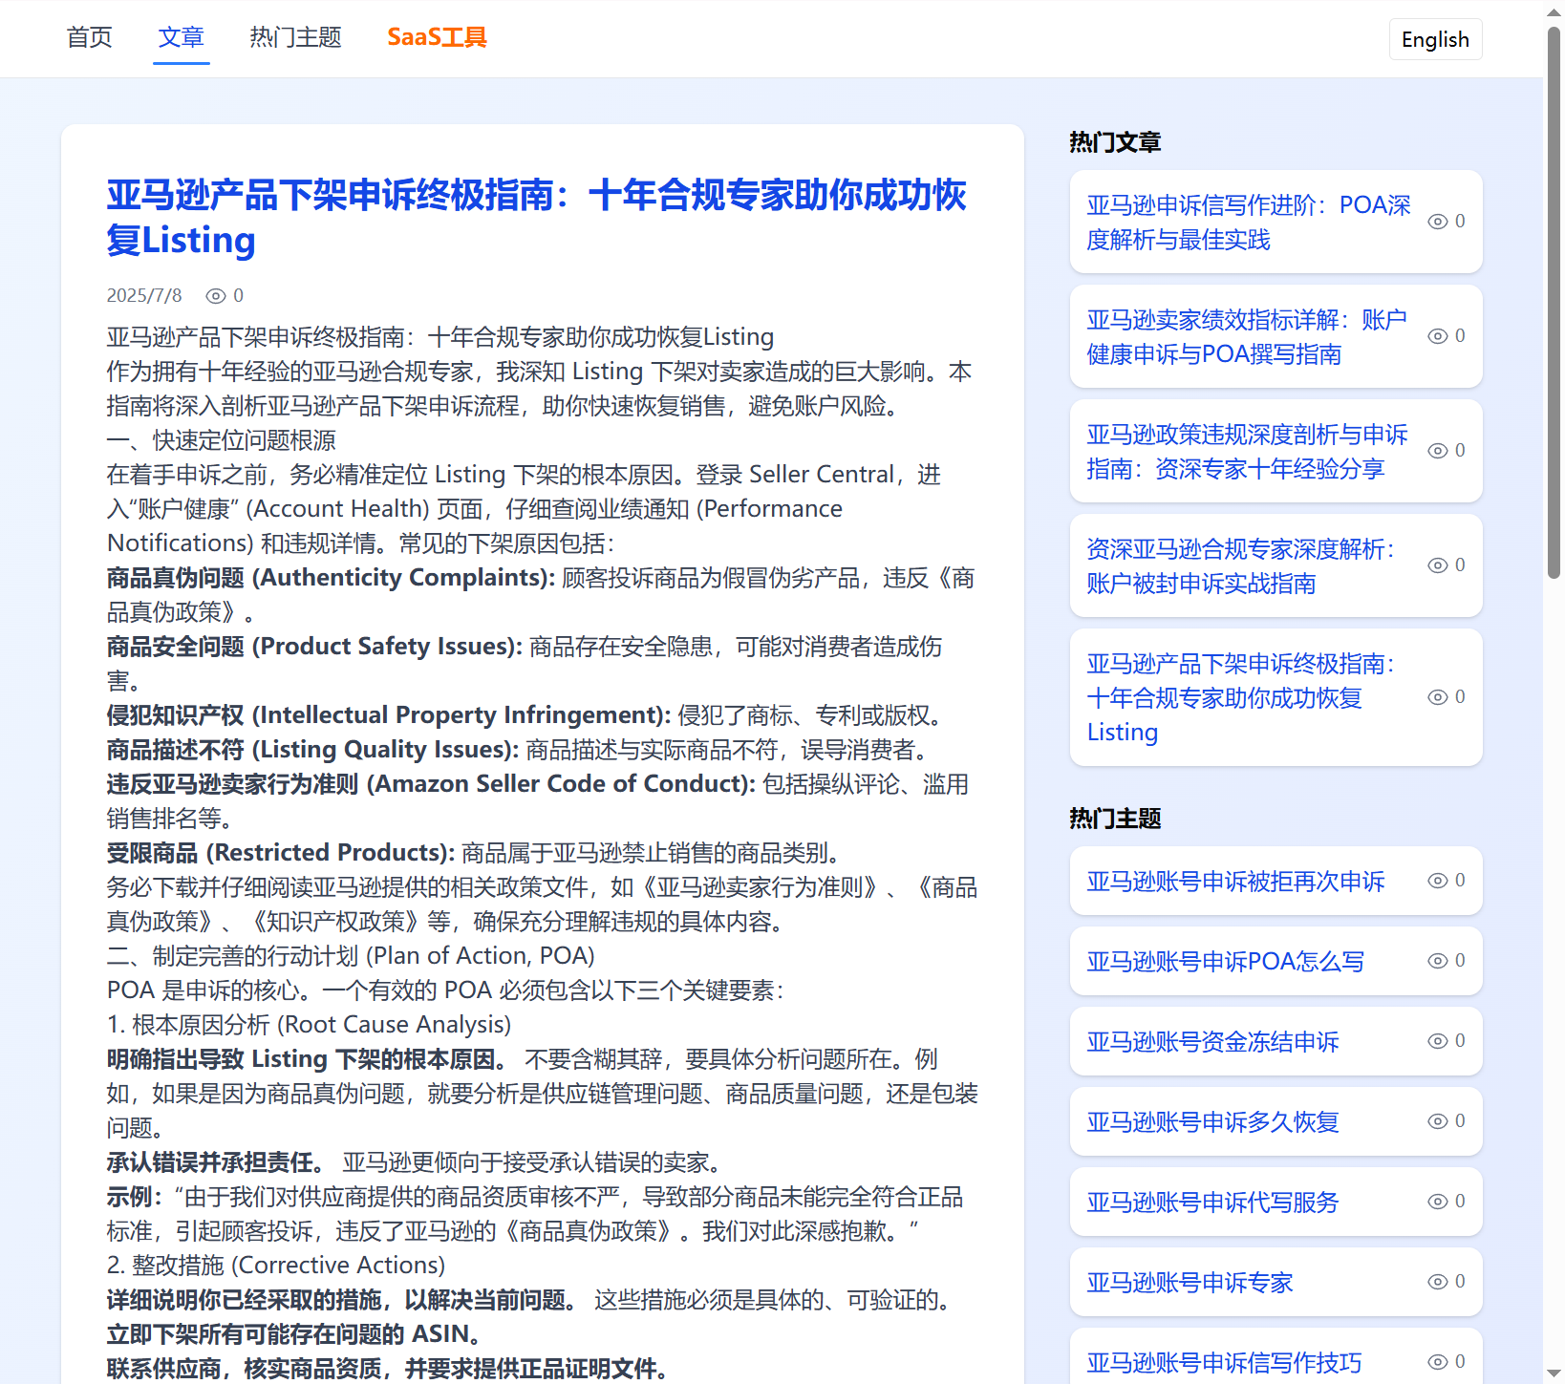Open article 亚马逊申诉信写作进阶：POA深度解析
The height and width of the screenshot is (1384, 1565).
coord(1249,223)
